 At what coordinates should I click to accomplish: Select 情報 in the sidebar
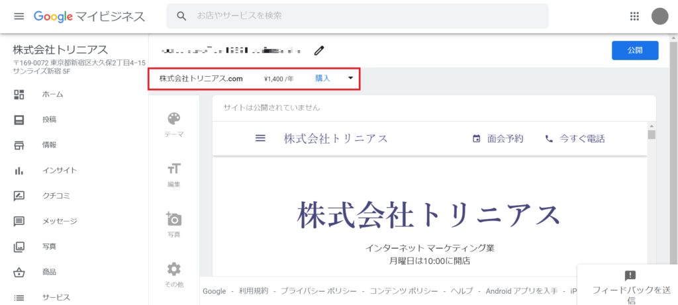tap(49, 145)
